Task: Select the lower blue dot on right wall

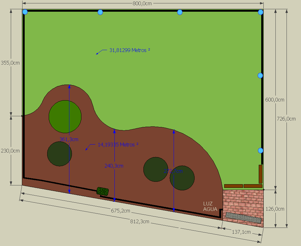Action: click(x=261, y=151)
